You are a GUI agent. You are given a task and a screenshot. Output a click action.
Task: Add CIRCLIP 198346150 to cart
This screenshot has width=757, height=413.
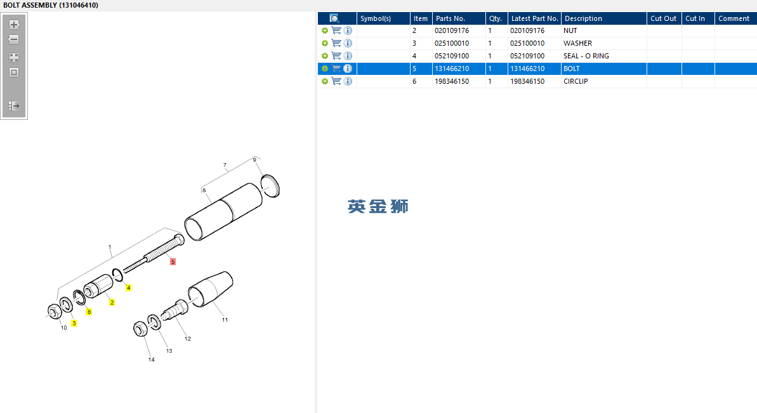point(336,81)
